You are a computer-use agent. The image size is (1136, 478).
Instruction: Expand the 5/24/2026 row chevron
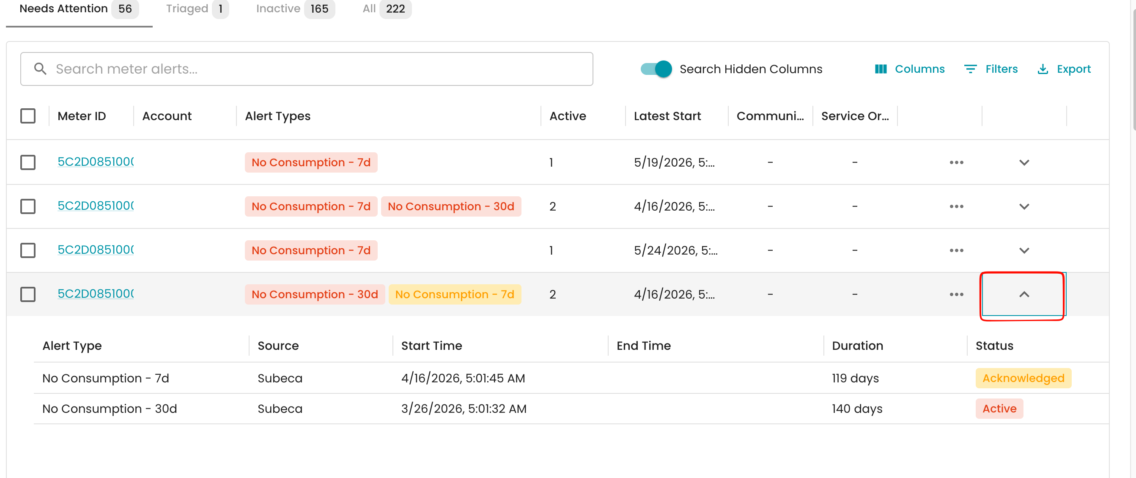click(x=1023, y=250)
